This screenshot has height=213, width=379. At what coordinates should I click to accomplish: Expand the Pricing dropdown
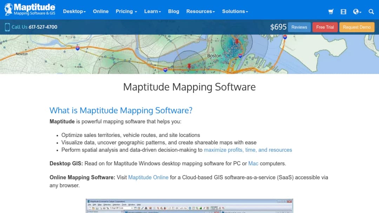126,11
